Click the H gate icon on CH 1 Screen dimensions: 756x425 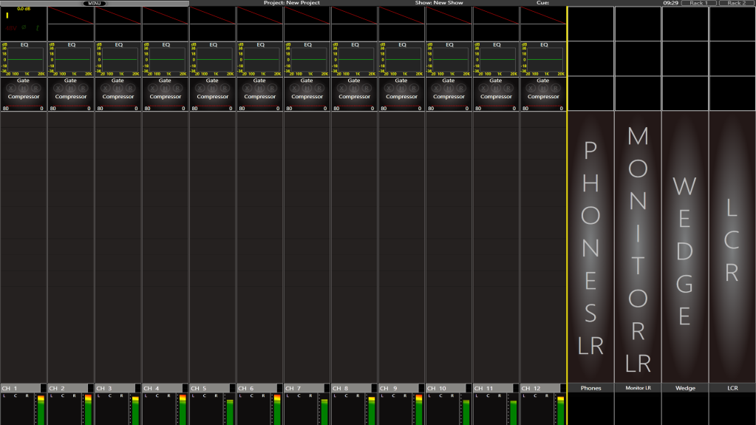[23, 88]
